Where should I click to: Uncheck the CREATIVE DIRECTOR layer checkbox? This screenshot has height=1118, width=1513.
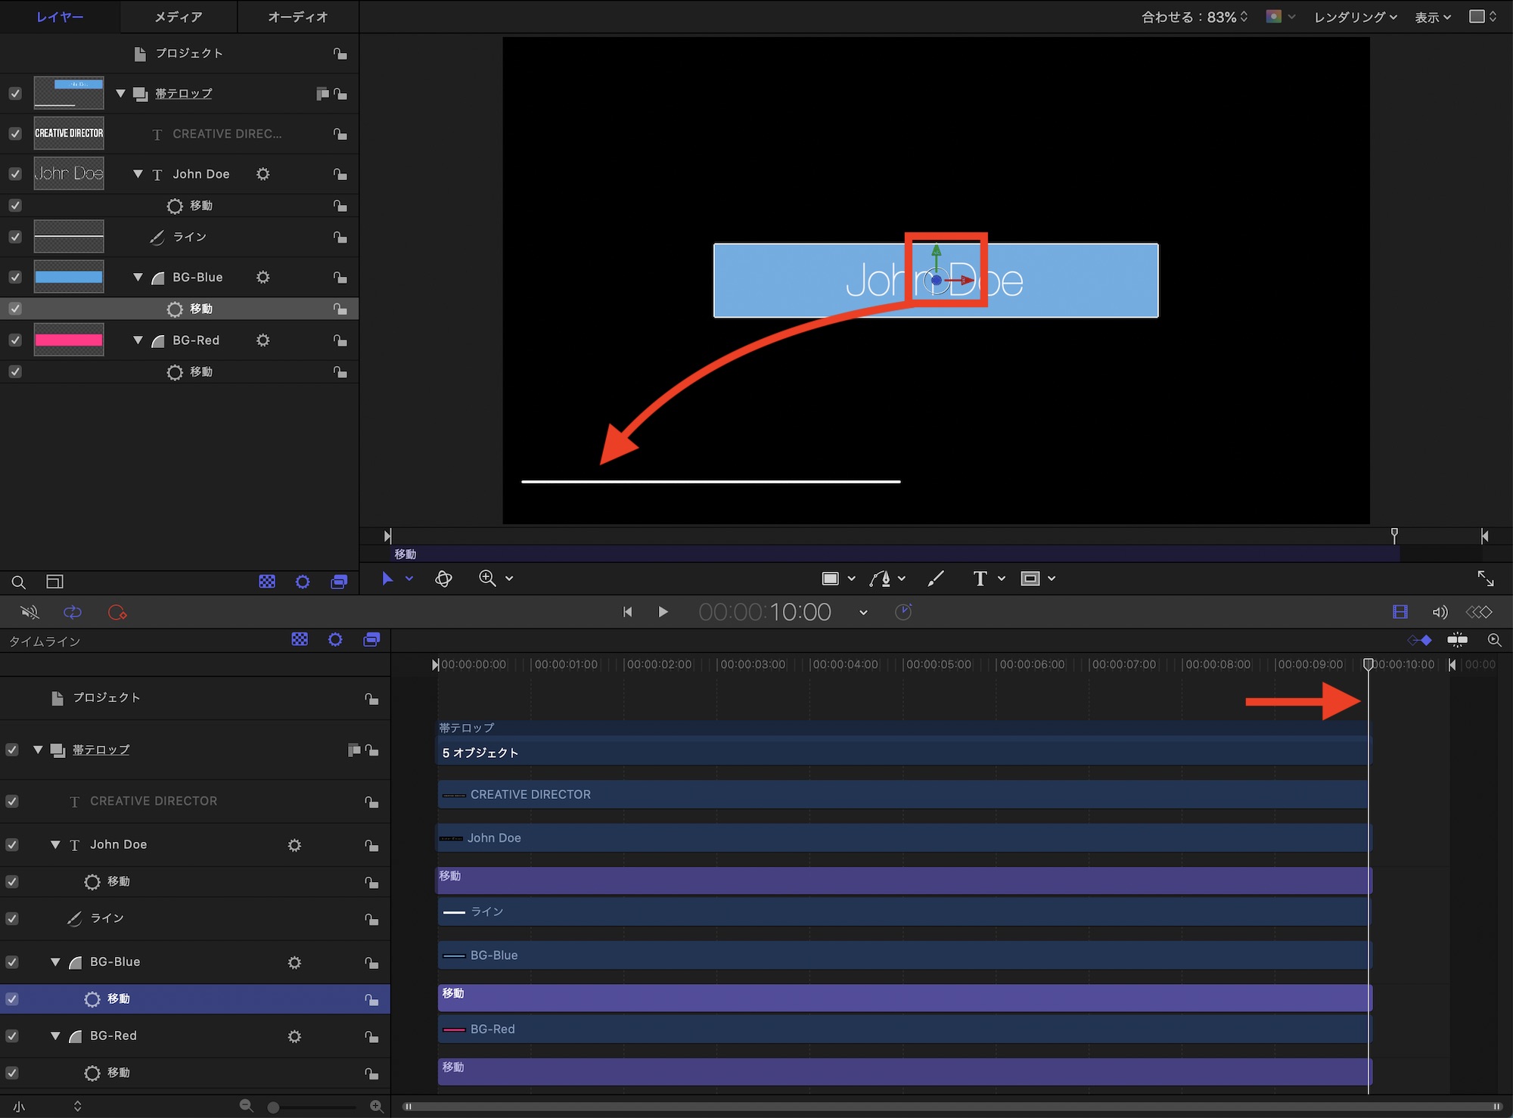(x=15, y=134)
